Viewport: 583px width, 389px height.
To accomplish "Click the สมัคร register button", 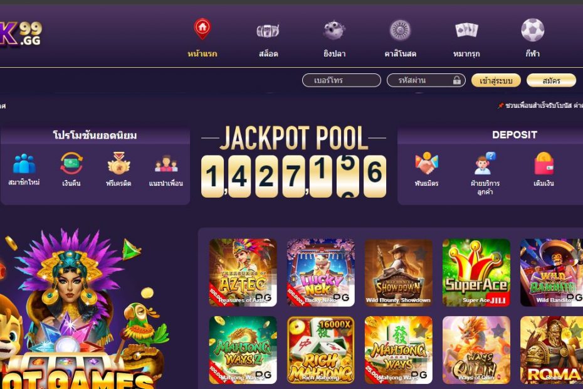I will pos(551,80).
